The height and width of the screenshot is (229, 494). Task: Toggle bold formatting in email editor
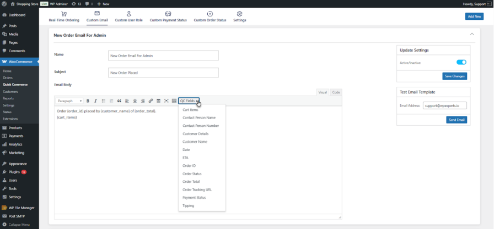tap(88, 101)
